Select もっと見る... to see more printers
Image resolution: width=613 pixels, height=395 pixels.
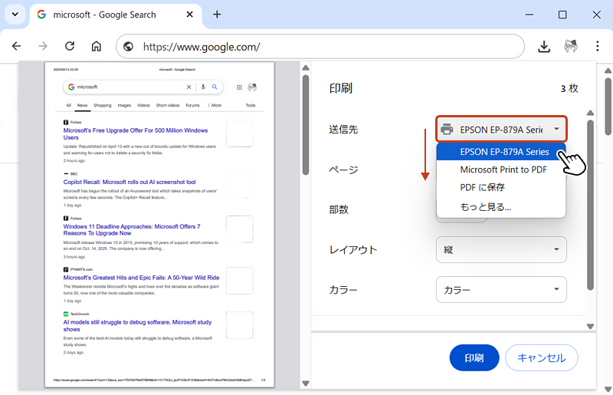(x=501, y=206)
